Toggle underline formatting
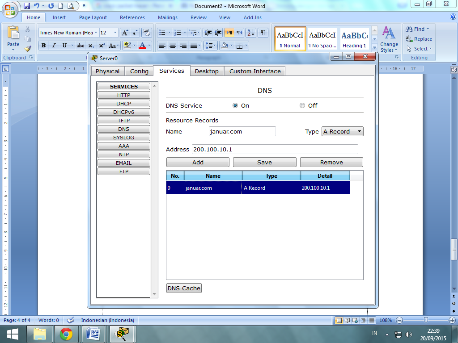The width and height of the screenshot is (458, 343). pos(64,46)
